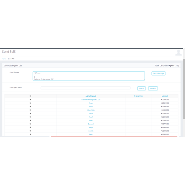
Task: Sort by MOBILE column header
Action: (x=165, y=96)
